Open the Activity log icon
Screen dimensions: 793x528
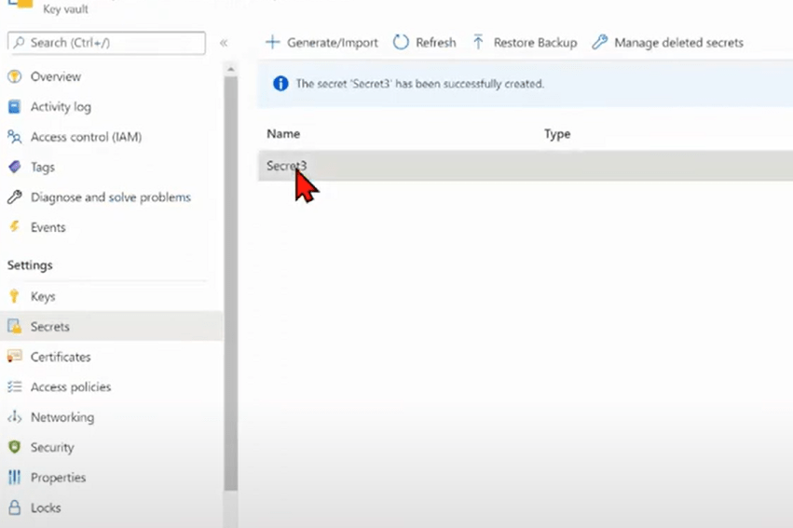(14, 107)
